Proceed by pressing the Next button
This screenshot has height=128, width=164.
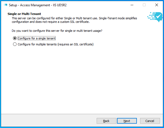tap(127, 121)
